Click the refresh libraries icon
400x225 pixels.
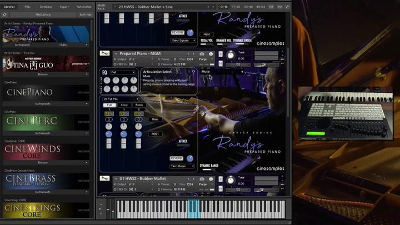4,15
